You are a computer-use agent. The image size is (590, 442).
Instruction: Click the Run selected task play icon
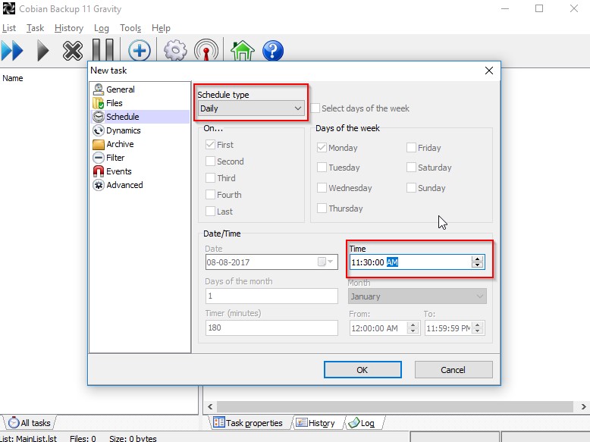[42, 51]
